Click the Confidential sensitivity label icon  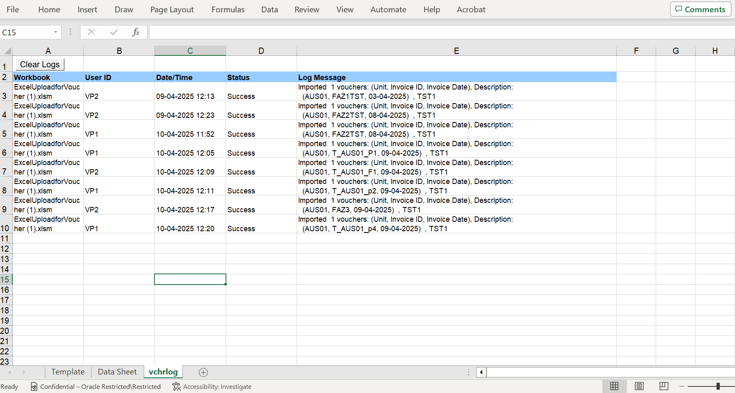(x=33, y=386)
